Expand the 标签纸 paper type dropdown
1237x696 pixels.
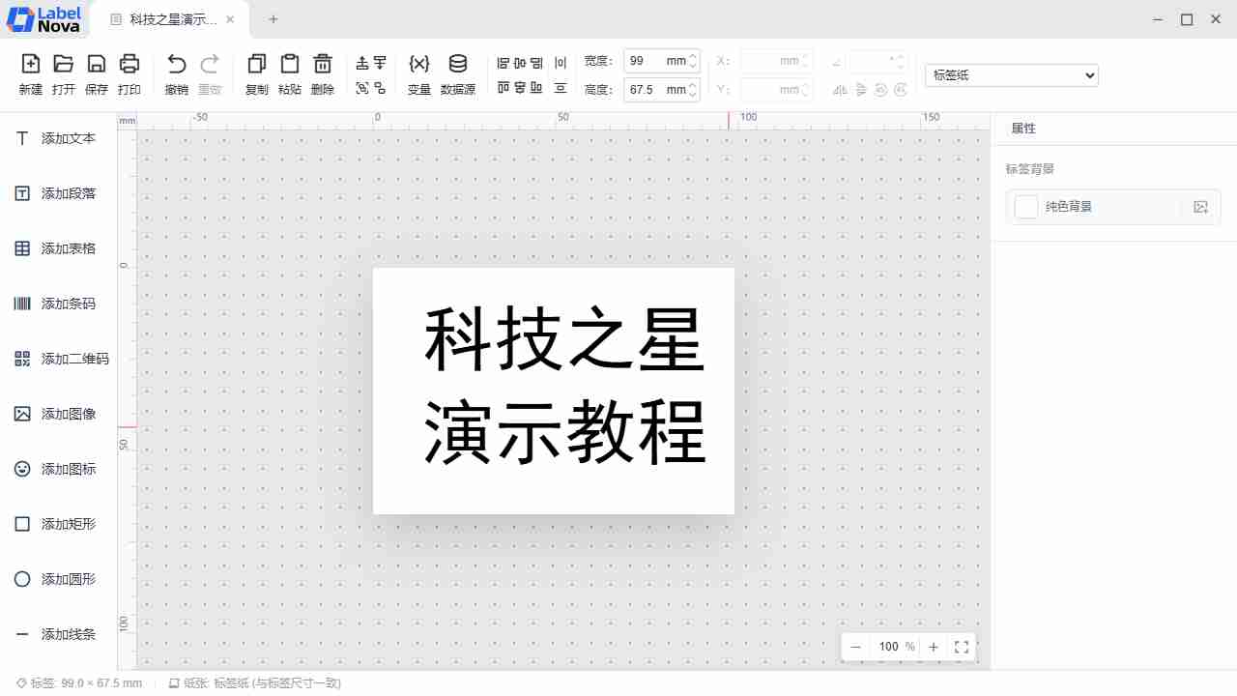coord(1011,74)
